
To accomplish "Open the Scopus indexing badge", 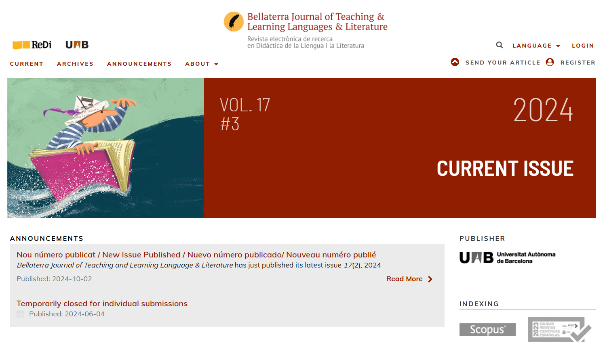I will point(487,329).
